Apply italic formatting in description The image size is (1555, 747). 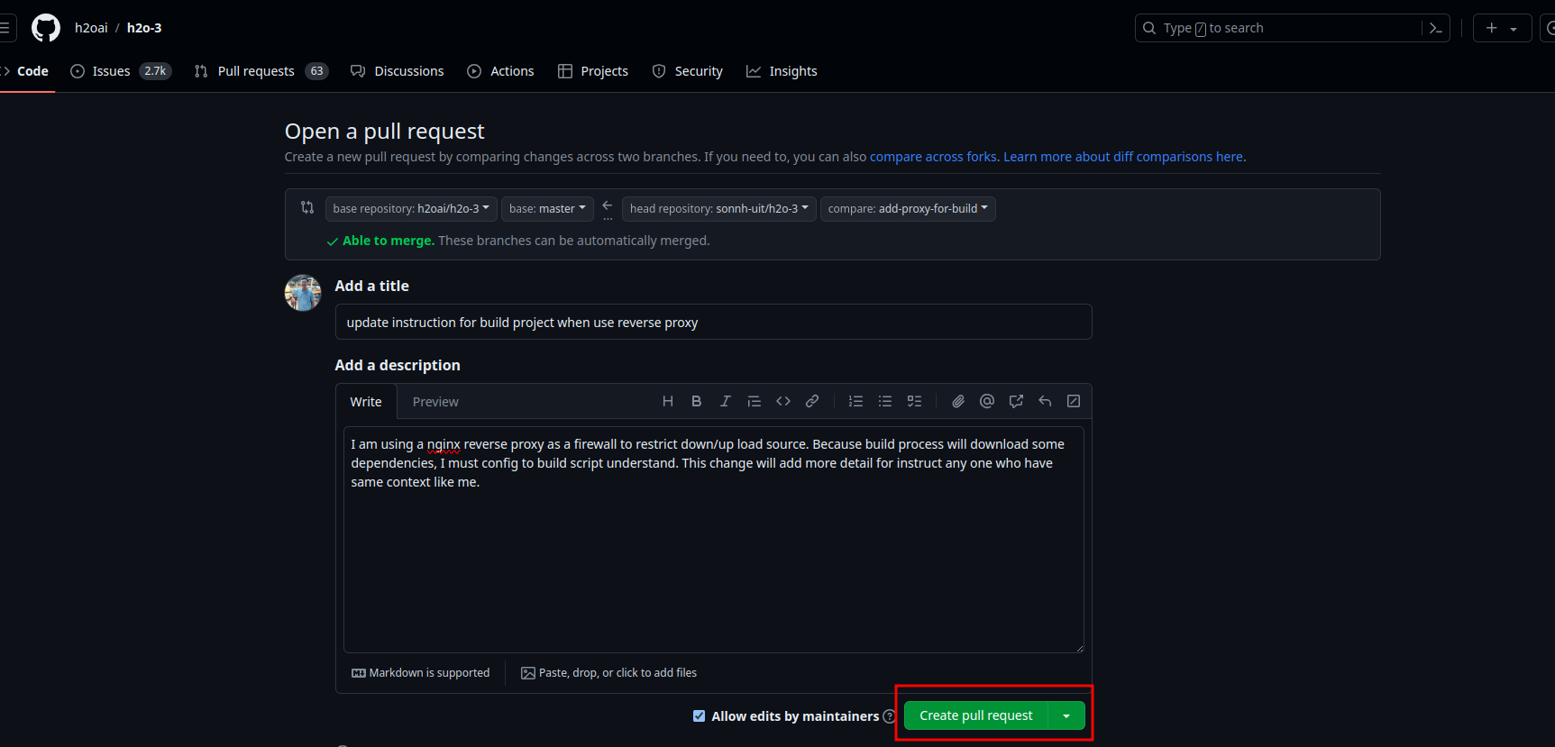coord(726,401)
